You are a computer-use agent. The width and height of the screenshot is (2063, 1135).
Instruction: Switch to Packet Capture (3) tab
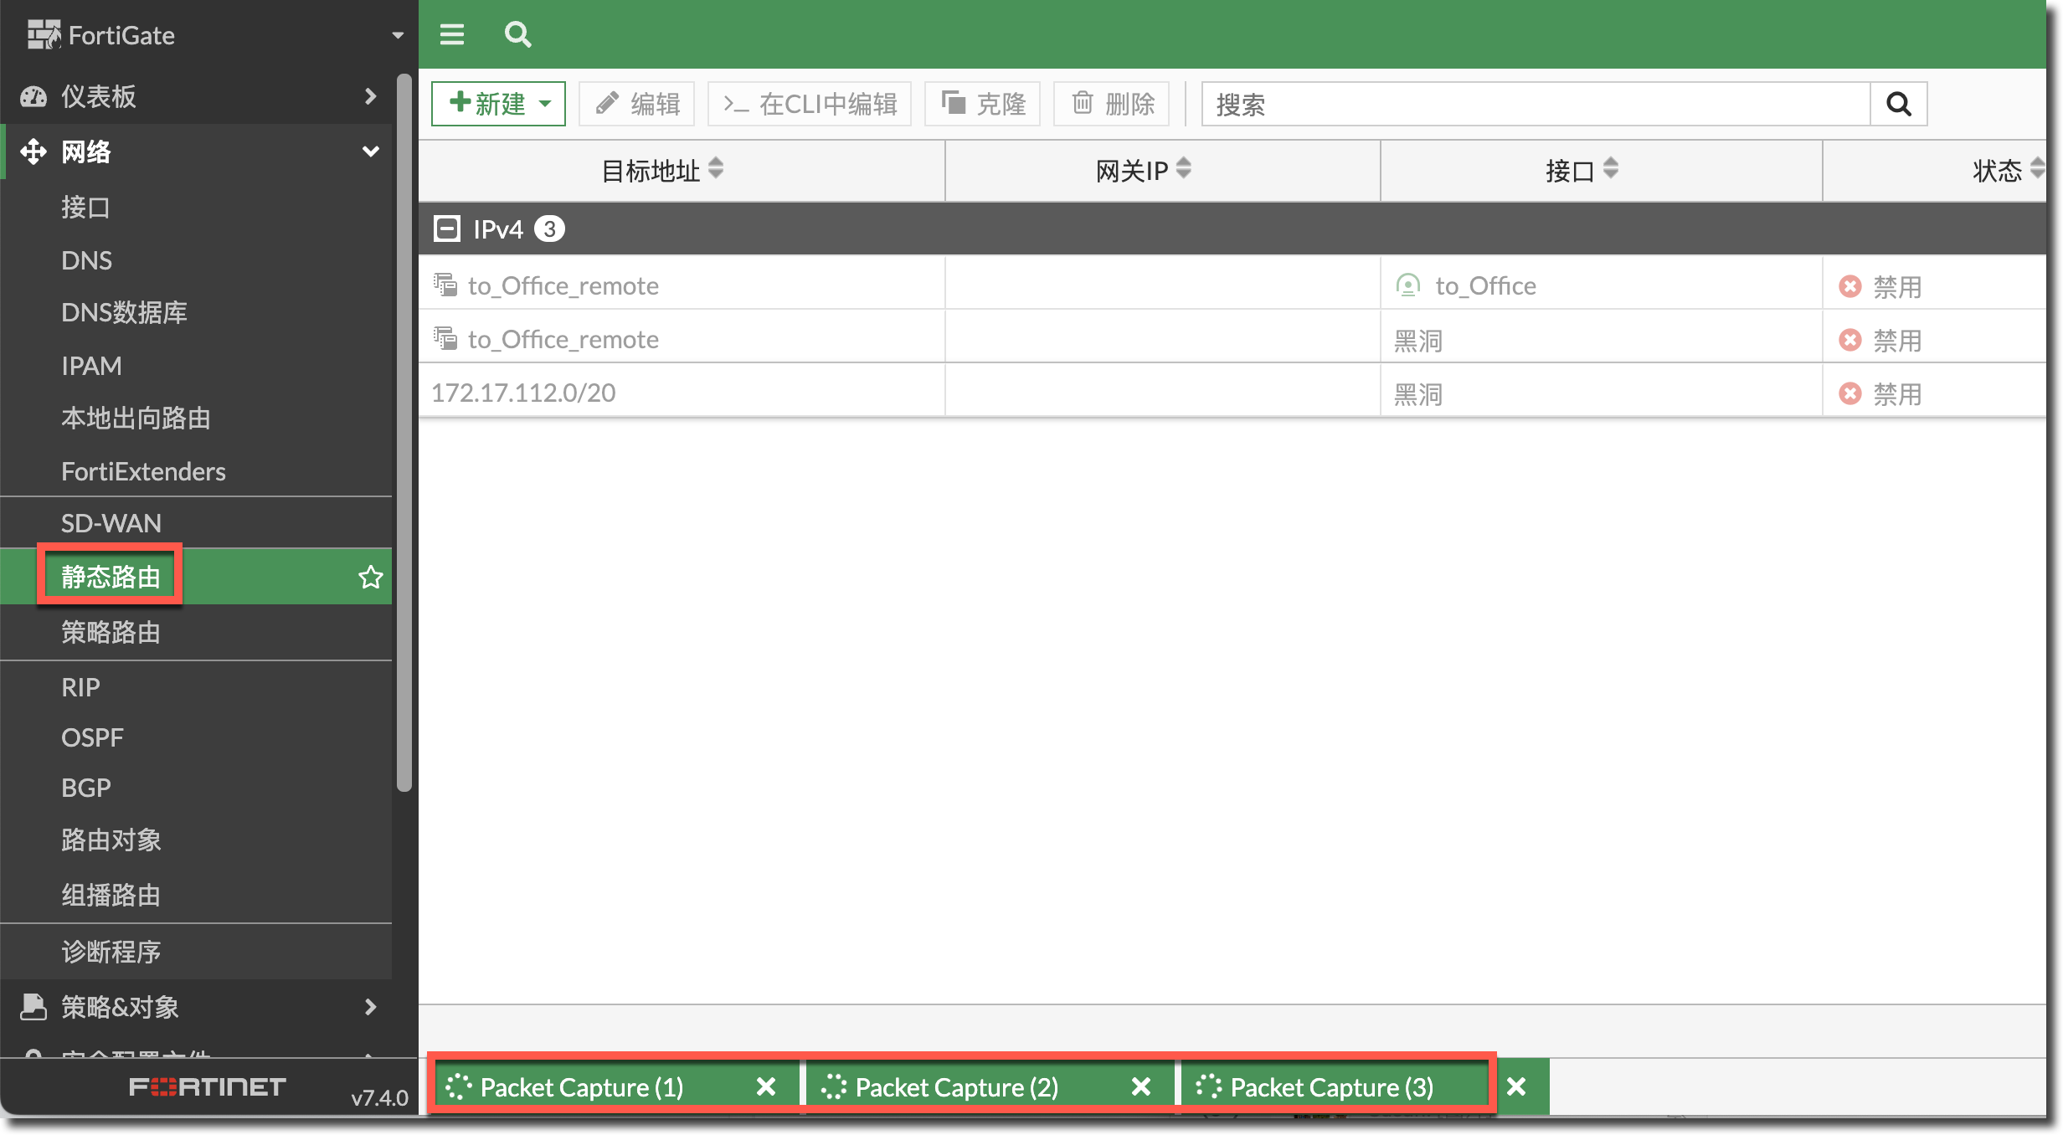(x=1331, y=1086)
